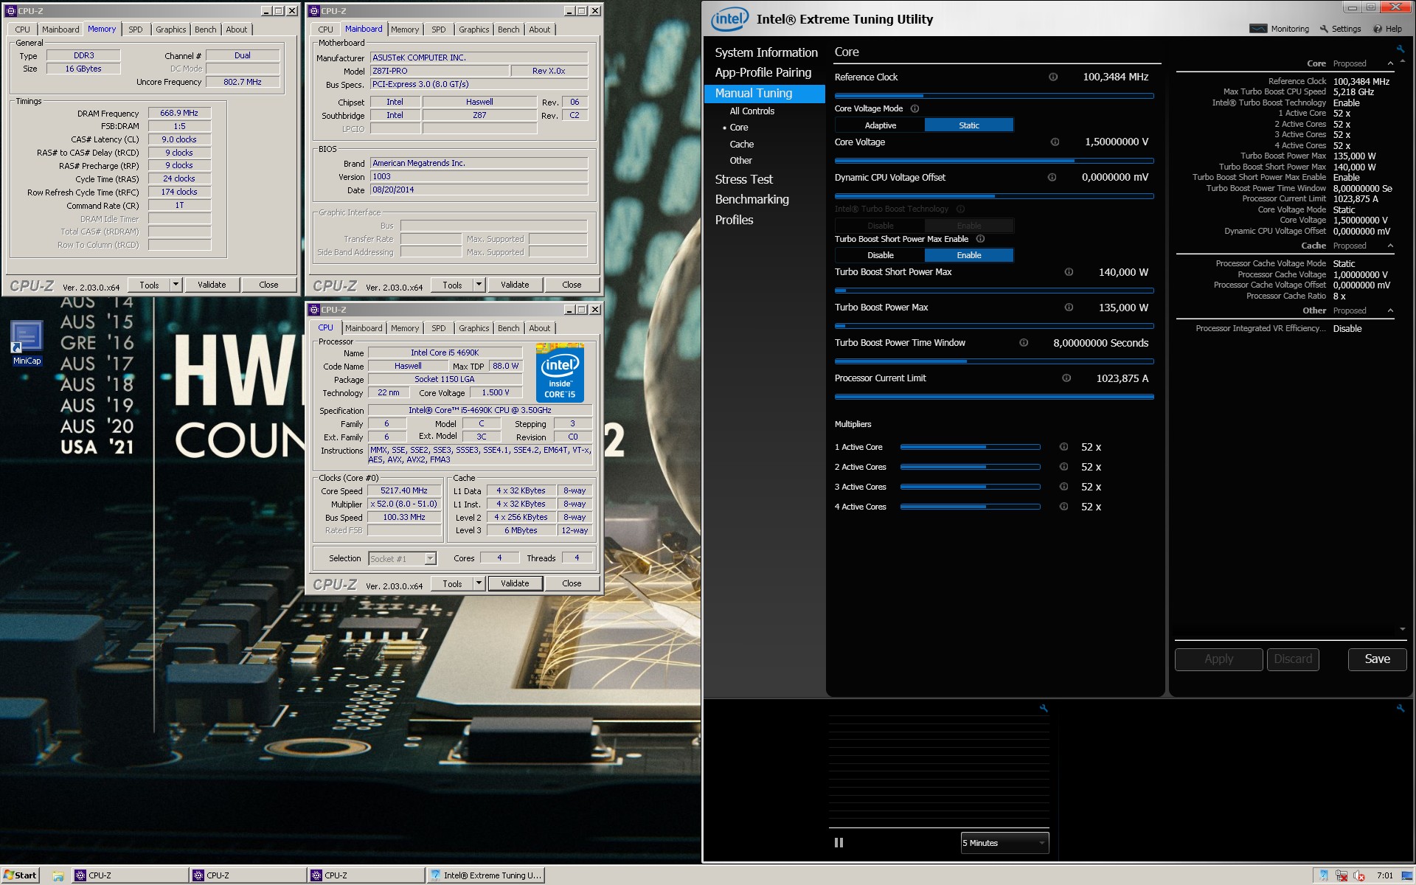Image resolution: width=1416 pixels, height=885 pixels.
Task: Open Tools dropdown arrow in Memory CPU-Z window
Action: coord(176,285)
